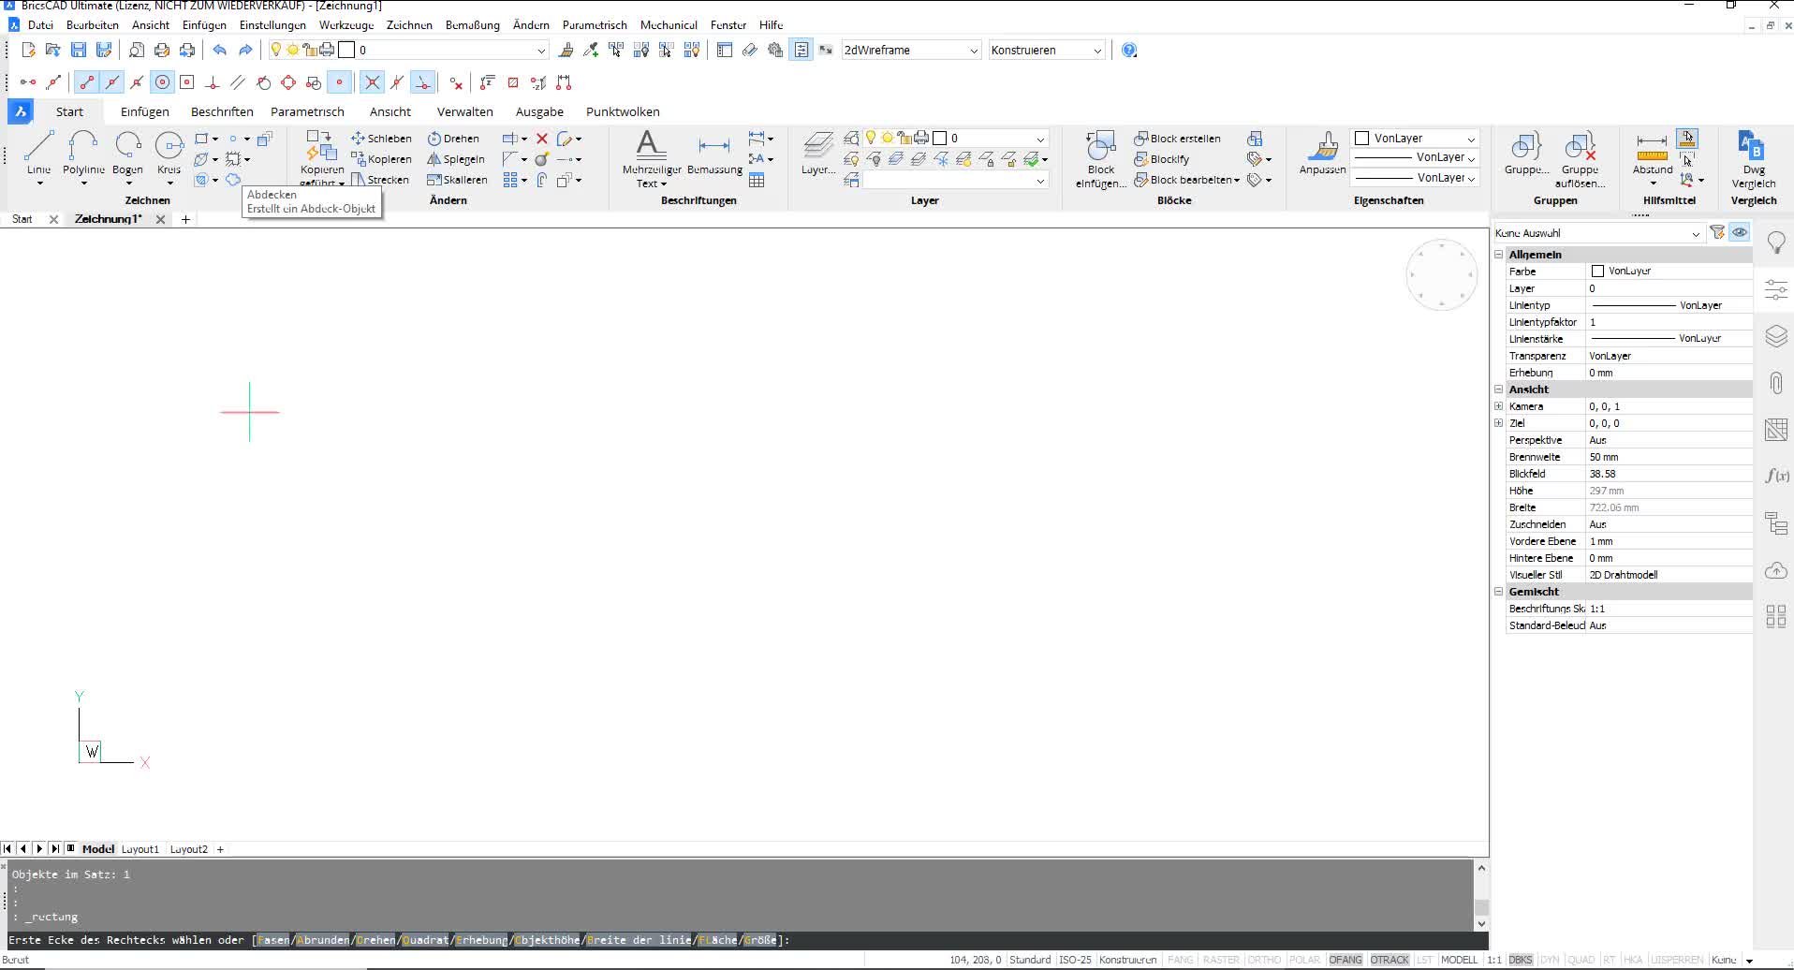Click the Redo arrow icon
Screen dimensions: 1794x970
tap(245, 51)
